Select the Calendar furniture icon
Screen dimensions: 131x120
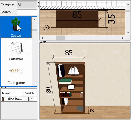[16, 48]
